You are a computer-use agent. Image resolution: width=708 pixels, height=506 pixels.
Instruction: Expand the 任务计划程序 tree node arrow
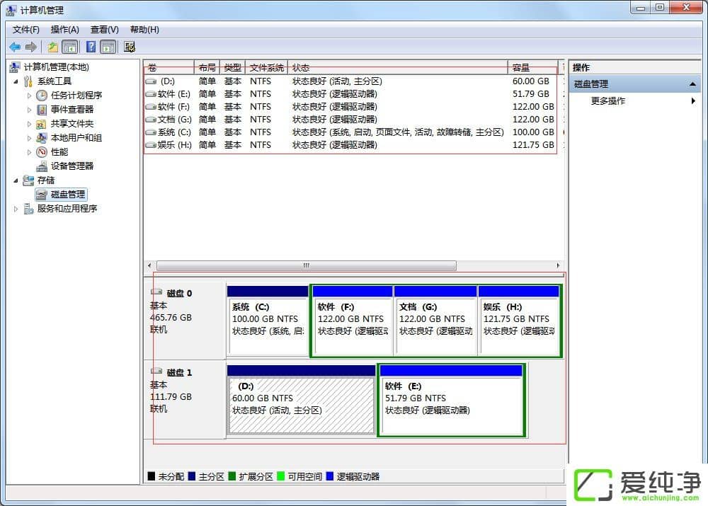pyautogui.click(x=29, y=96)
